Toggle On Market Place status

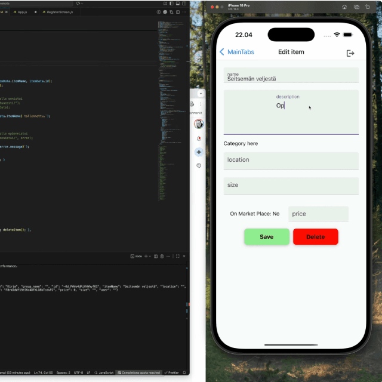255,214
